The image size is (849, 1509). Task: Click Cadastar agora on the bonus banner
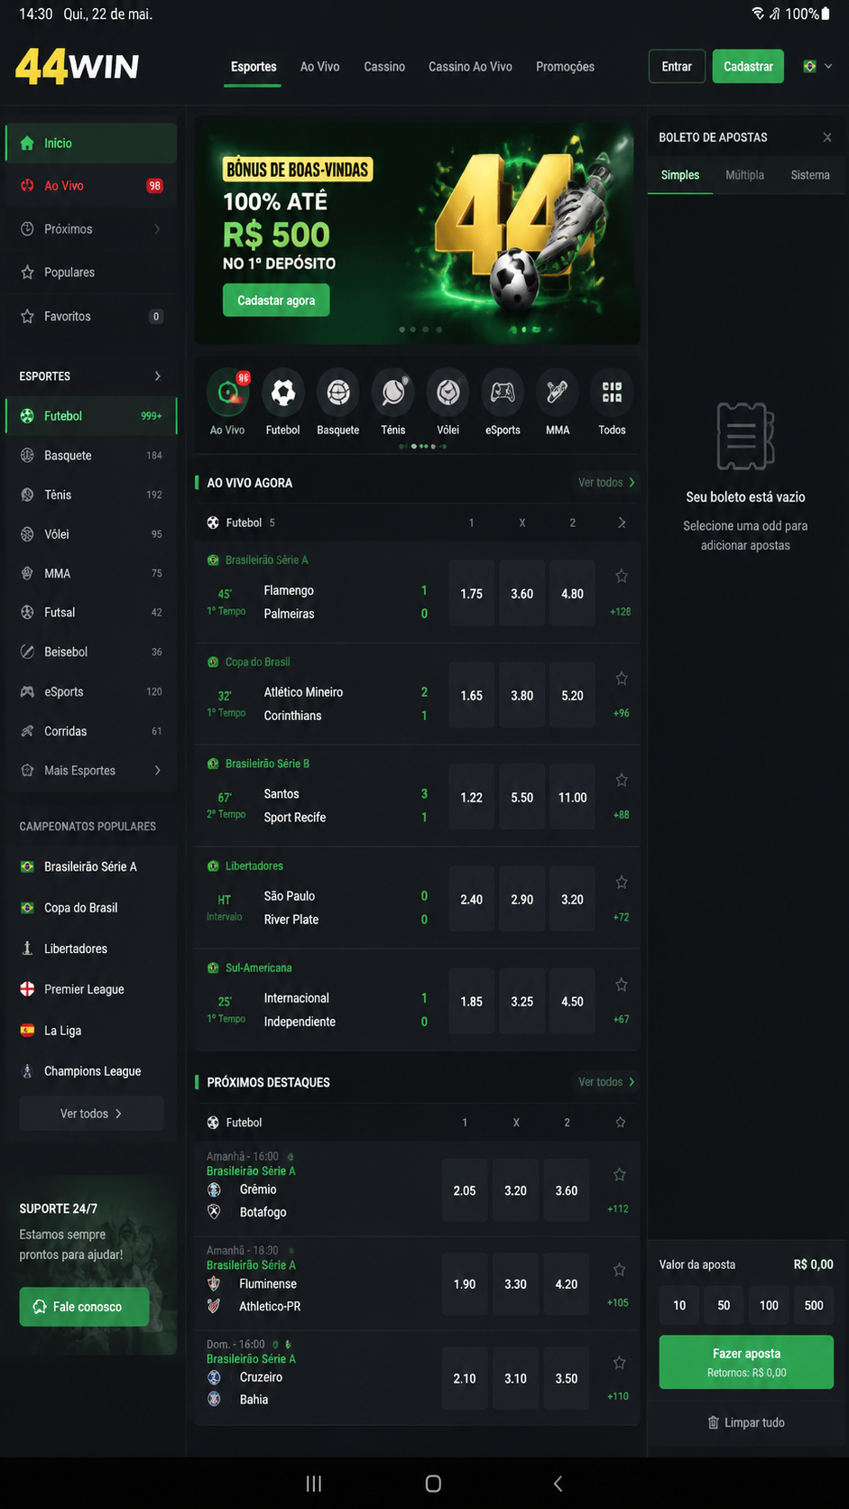click(276, 301)
